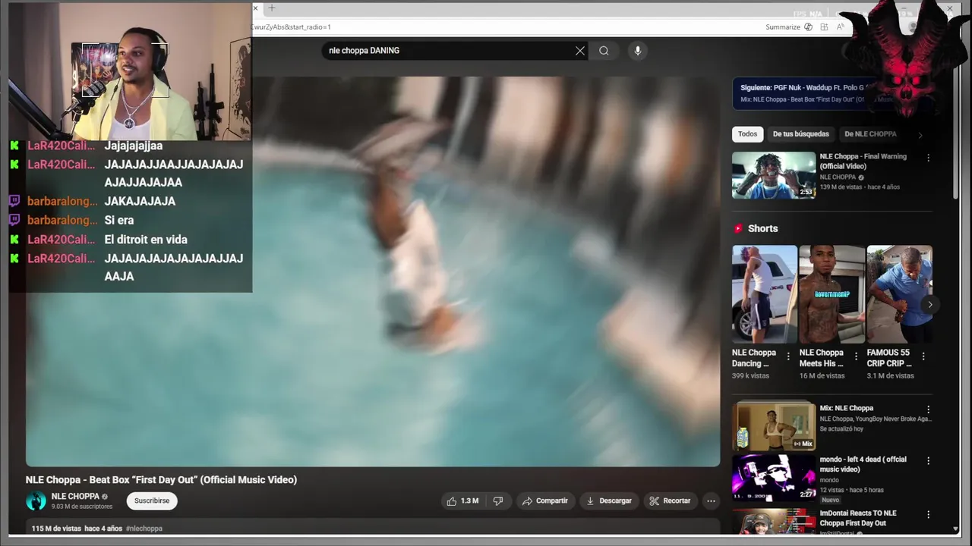Open options for mondo left 4 dead

pos(928,460)
